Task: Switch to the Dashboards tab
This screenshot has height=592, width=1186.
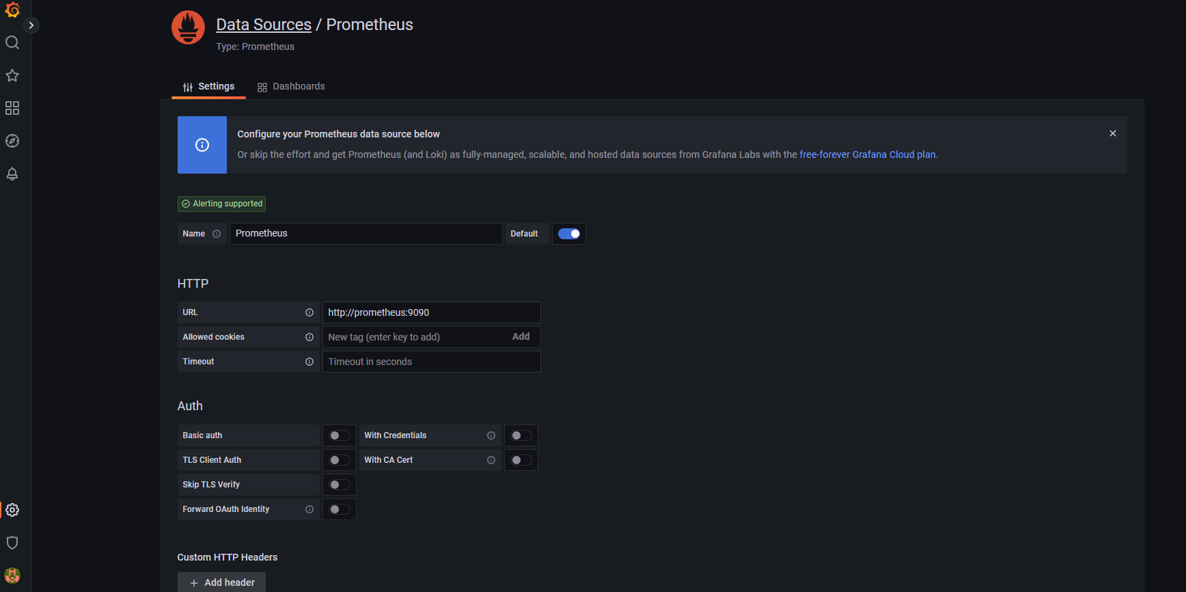Action: pyautogui.click(x=291, y=86)
